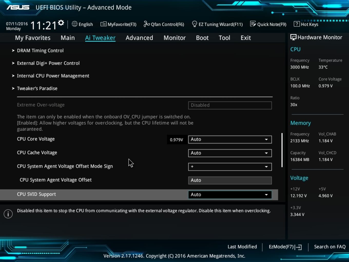Click the 4.960 V reading

click(326, 196)
